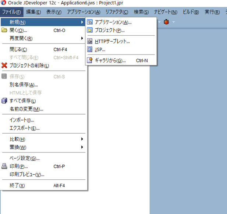Select インポート menu entry

(22, 120)
